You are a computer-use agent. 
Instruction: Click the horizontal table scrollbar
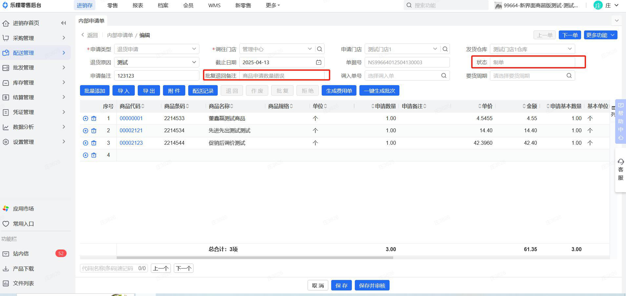click(x=254, y=258)
